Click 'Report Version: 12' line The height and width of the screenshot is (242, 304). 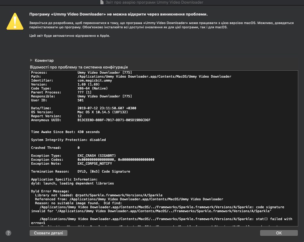(x=56, y=116)
